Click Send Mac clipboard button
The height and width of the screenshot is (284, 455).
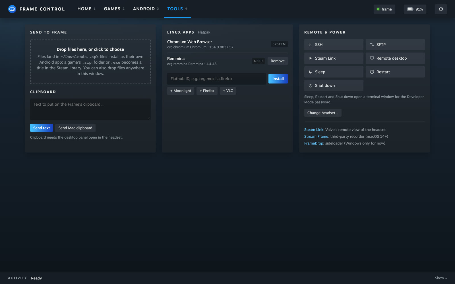(75, 128)
